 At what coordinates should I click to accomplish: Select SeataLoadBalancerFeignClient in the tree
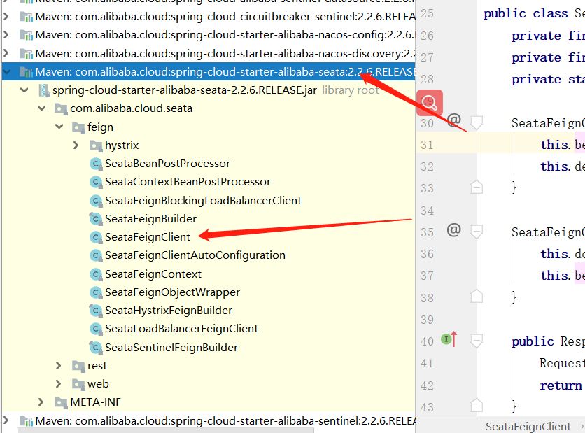181,329
